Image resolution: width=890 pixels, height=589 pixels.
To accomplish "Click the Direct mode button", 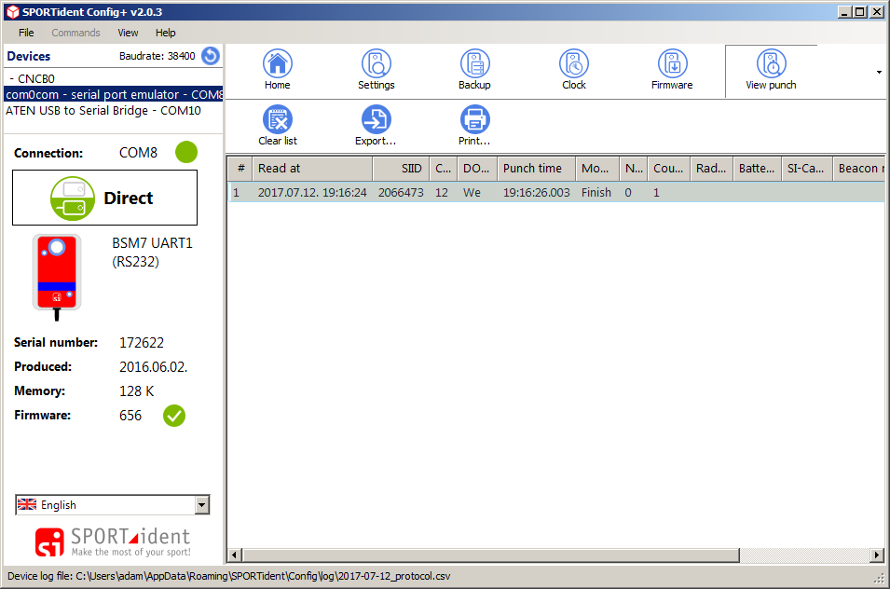I will click(105, 198).
